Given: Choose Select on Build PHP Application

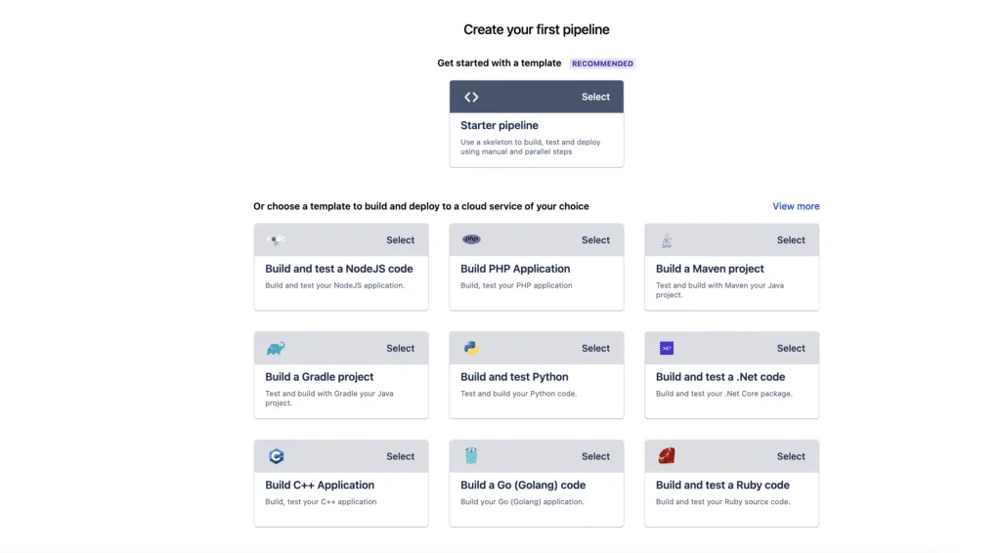Looking at the screenshot, I should [x=595, y=239].
